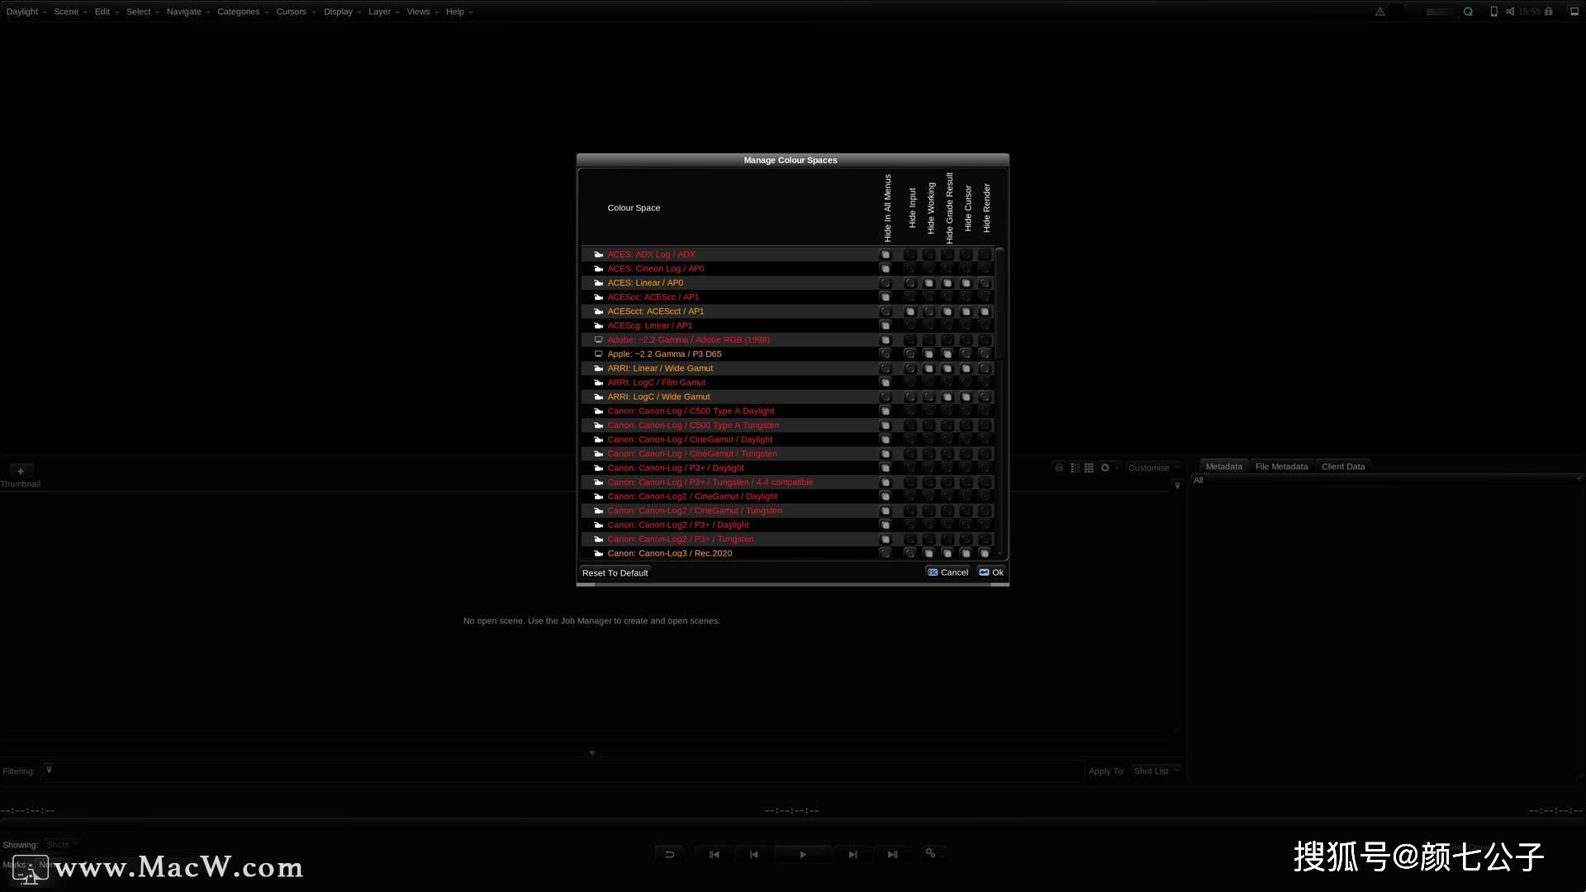Click the speaker volume icon in top bar

pyautogui.click(x=1510, y=12)
